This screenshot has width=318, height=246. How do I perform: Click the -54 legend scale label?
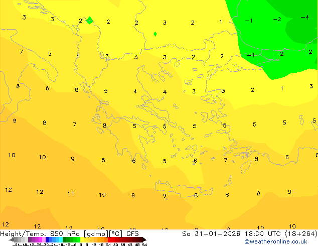[16, 244]
